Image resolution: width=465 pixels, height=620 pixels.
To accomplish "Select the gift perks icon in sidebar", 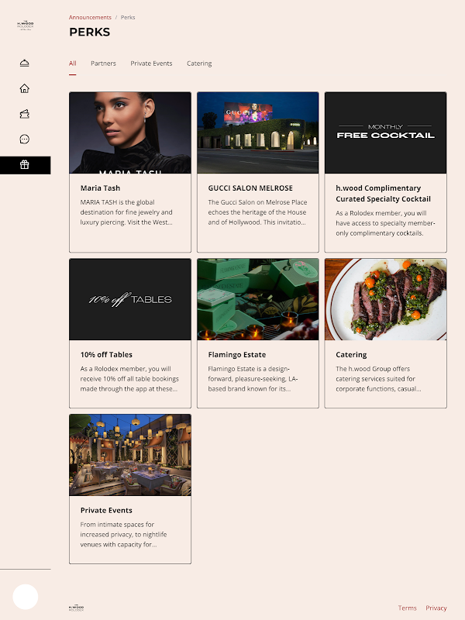I will click(x=25, y=165).
